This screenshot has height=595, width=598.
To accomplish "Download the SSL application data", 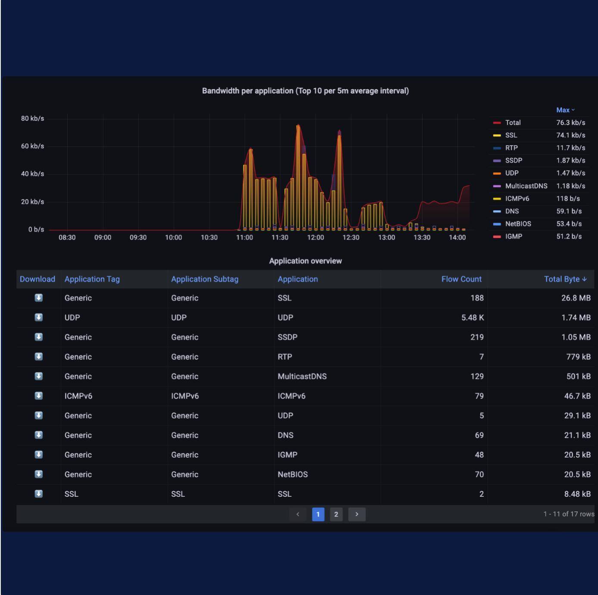I will pos(38,298).
